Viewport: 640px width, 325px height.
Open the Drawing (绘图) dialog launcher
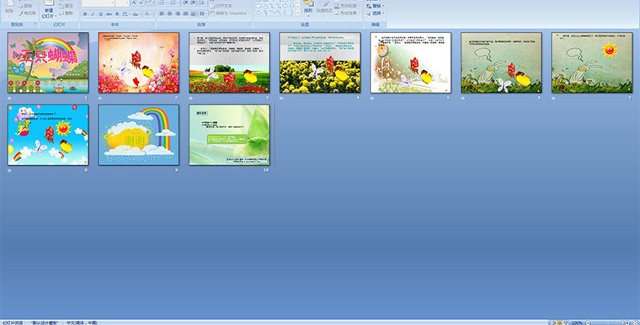click(x=360, y=24)
